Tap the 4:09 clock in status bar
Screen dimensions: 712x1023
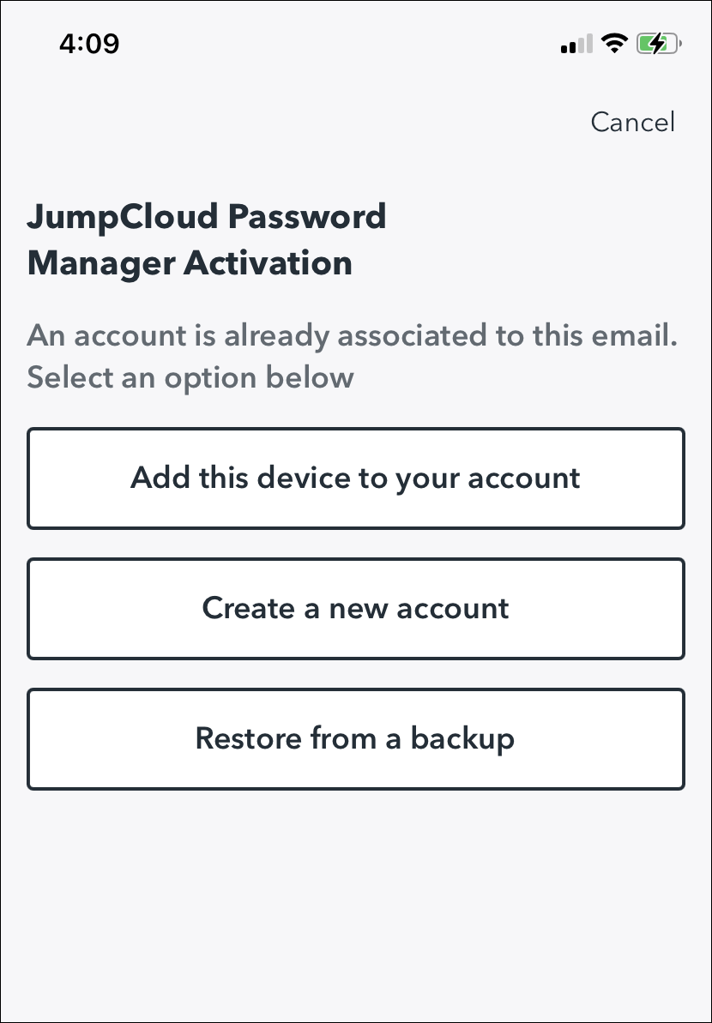(x=89, y=43)
